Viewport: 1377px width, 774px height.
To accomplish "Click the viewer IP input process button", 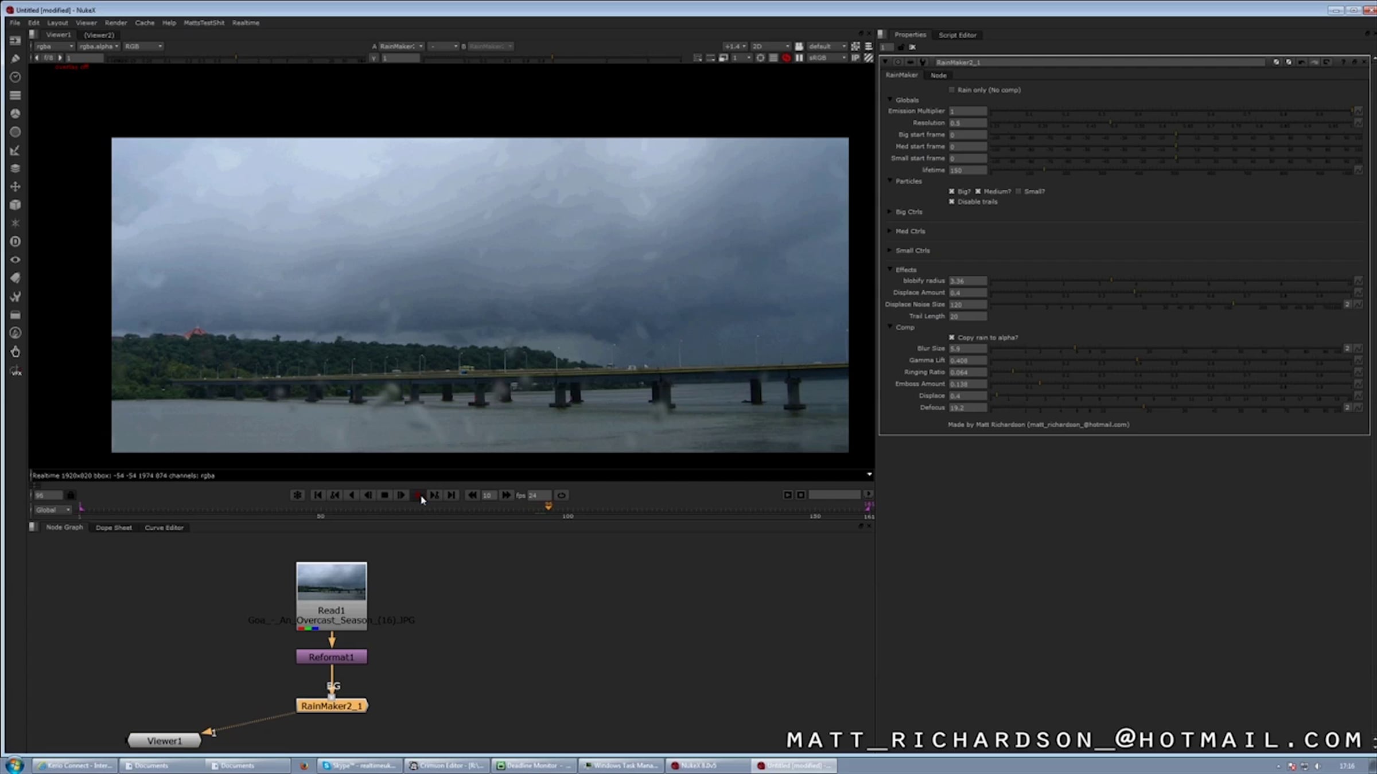I will 855,58.
